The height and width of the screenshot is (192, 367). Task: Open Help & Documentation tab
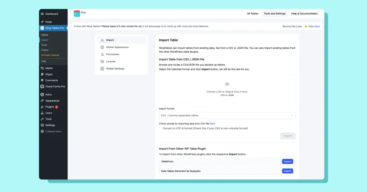(304, 14)
